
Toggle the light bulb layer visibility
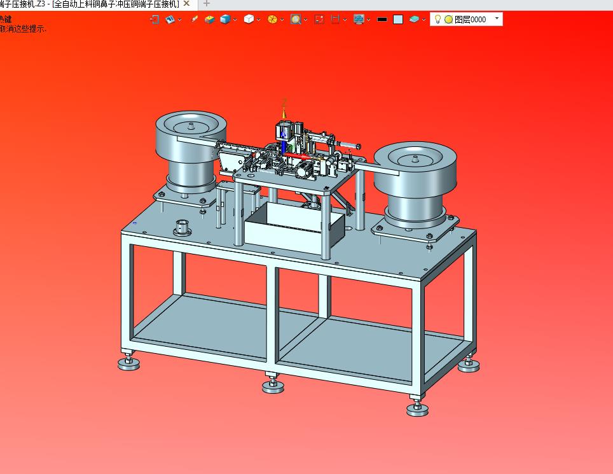pos(438,19)
